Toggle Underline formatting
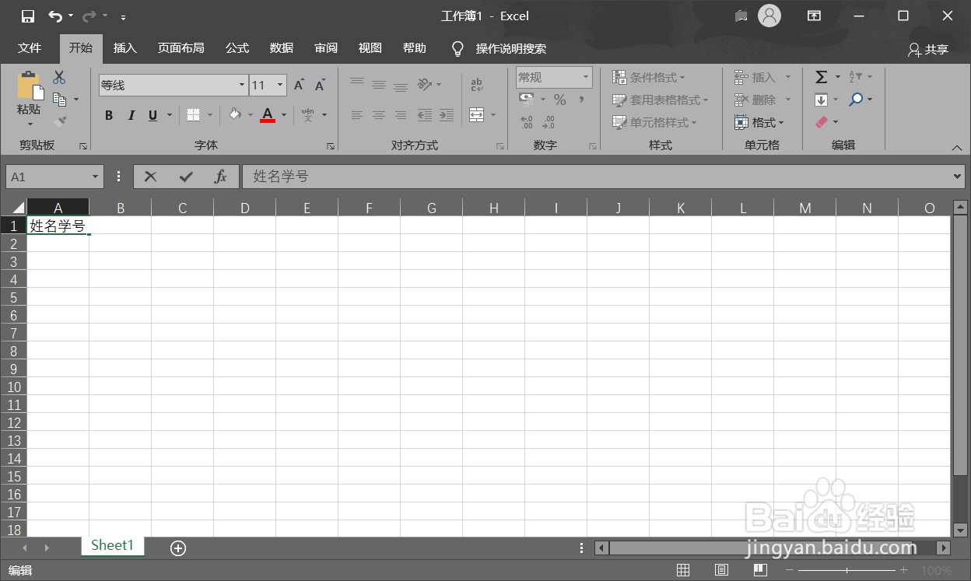Image resolution: width=971 pixels, height=581 pixels. click(152, 115)
